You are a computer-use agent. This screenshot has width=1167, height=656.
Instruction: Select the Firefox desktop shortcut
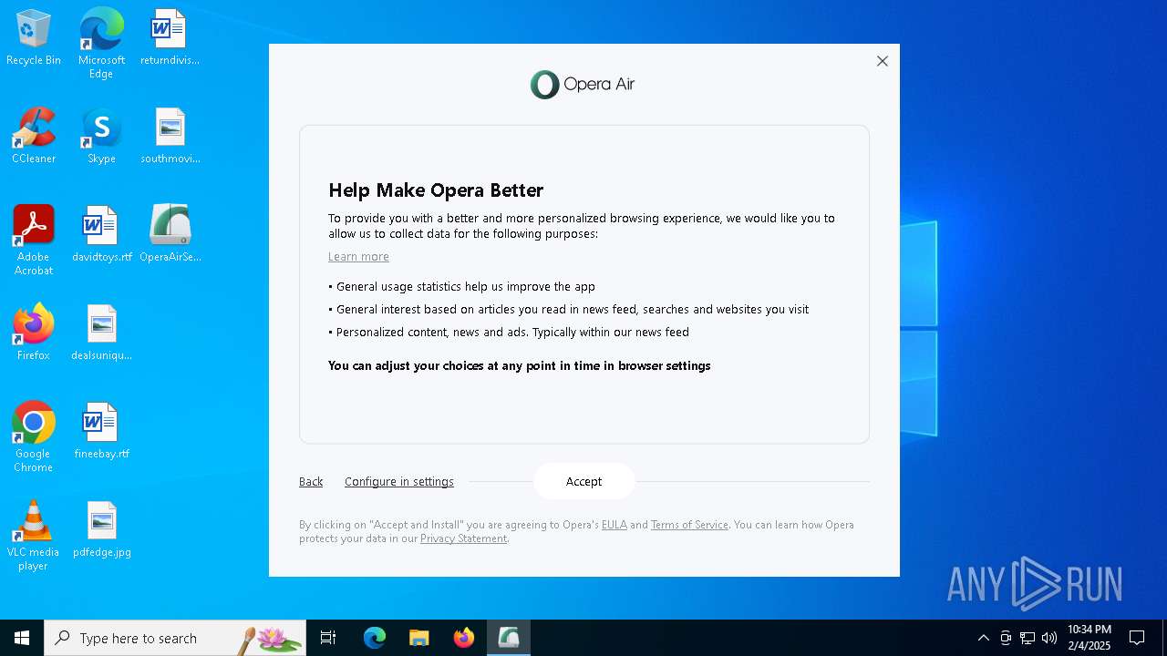(x=34, y=333)
